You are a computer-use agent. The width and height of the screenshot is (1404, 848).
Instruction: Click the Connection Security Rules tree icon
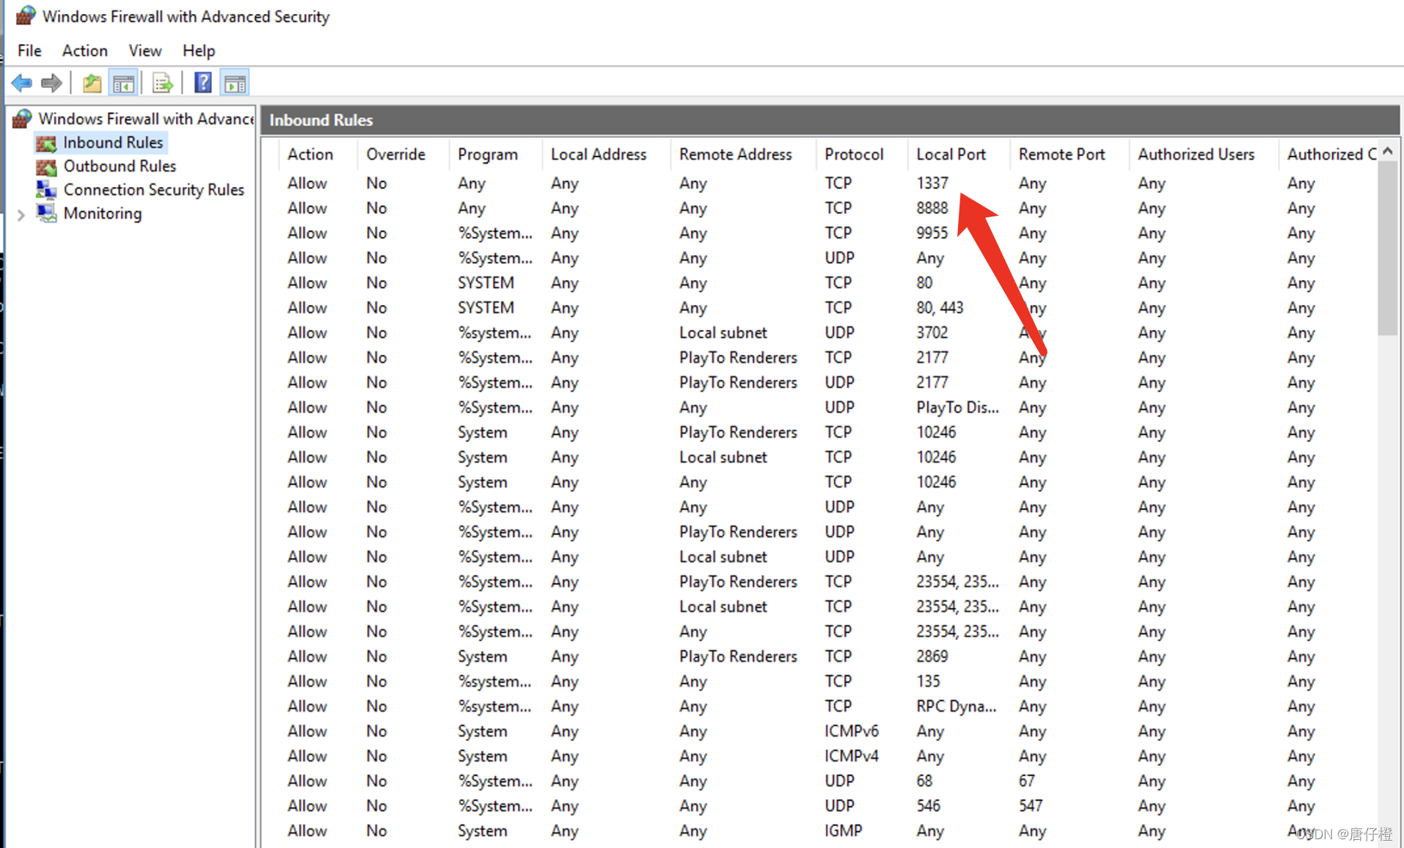(46, 190)
